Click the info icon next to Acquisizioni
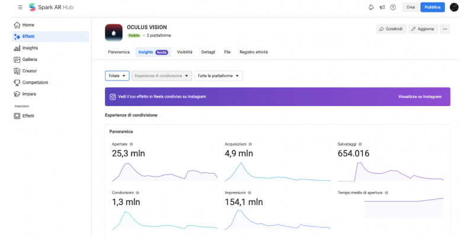This screenshot has height=237, width=474. pos(250,145)
